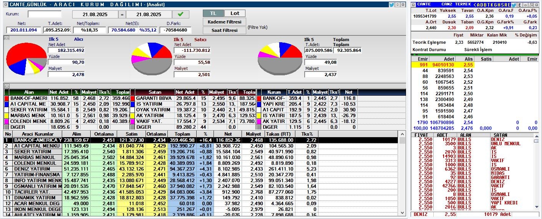Click the Teorik Eşleşme price 2,33

coord(459,42)
